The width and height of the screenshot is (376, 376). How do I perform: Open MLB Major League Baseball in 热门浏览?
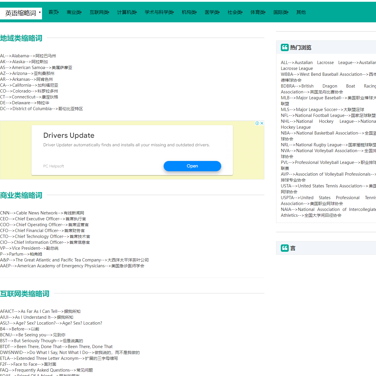(328, 101)
